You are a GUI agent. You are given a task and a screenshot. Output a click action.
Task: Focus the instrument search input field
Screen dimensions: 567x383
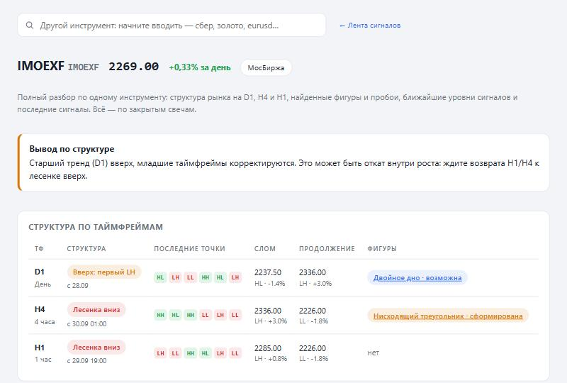172,26
